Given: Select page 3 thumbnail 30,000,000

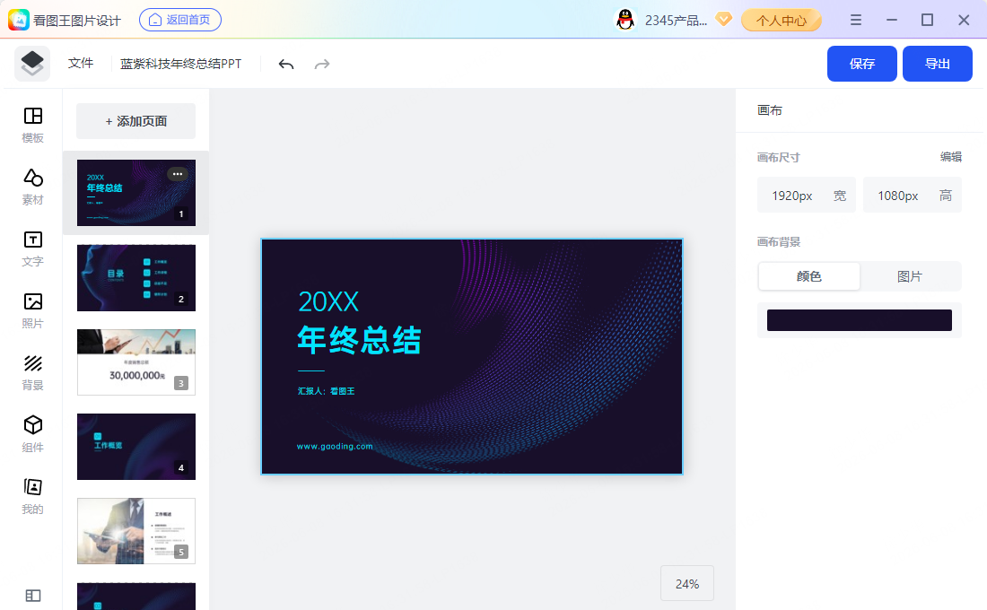Looking at the screenshot, I should [x=136, y=362].
